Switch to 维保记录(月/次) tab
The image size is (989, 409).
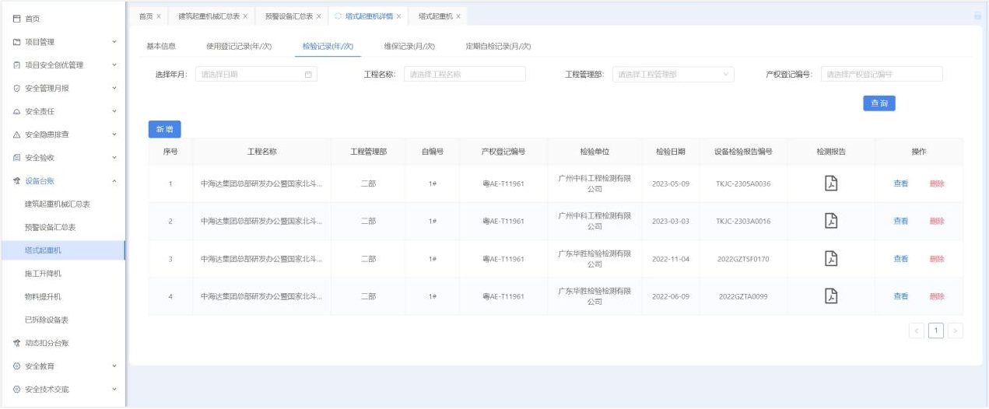coord(409,47)
